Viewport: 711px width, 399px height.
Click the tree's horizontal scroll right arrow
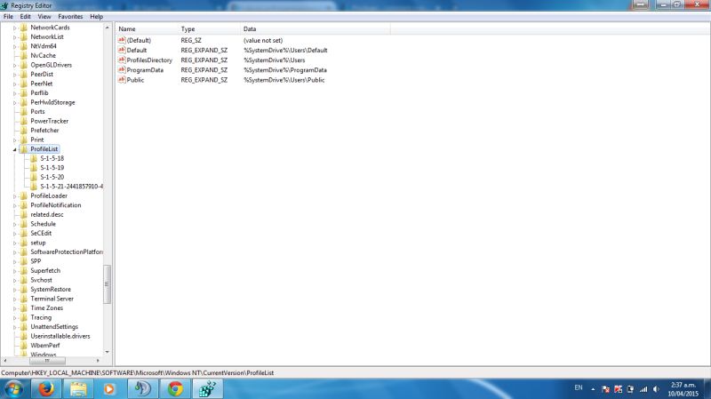pyautogui.click(x=98, y=361)
